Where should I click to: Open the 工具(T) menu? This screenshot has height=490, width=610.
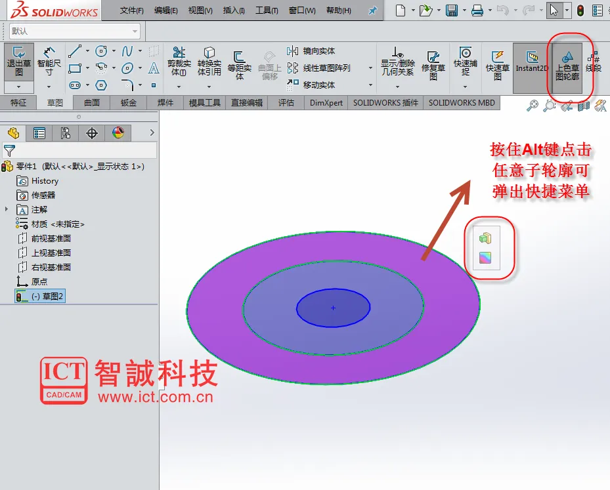[x=267, y=10]
